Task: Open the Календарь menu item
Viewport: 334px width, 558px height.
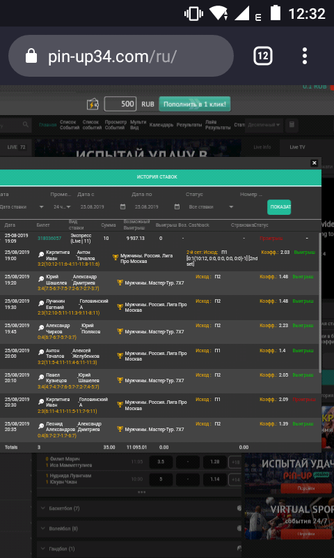Action: point(161,125)
